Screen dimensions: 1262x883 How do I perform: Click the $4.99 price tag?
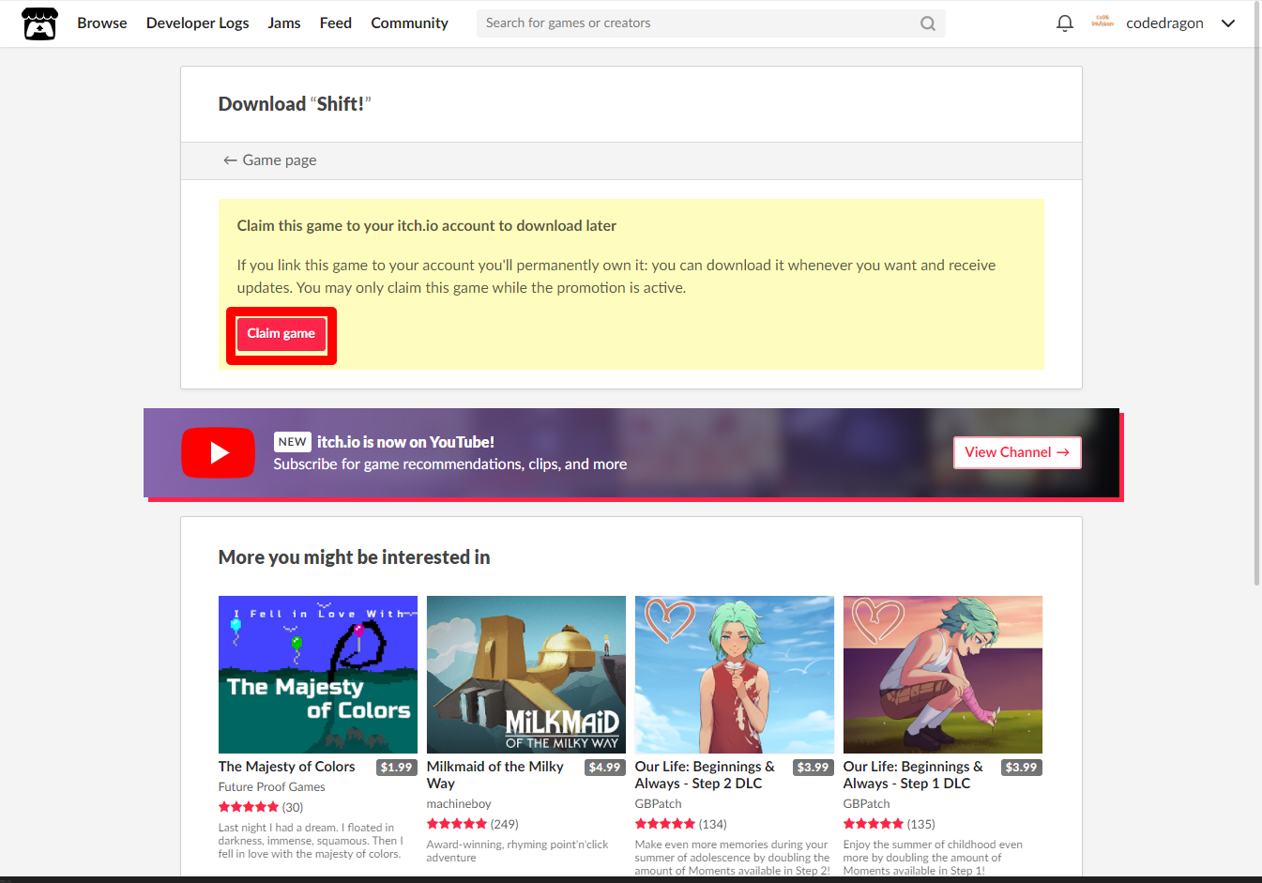coord(605,768)
